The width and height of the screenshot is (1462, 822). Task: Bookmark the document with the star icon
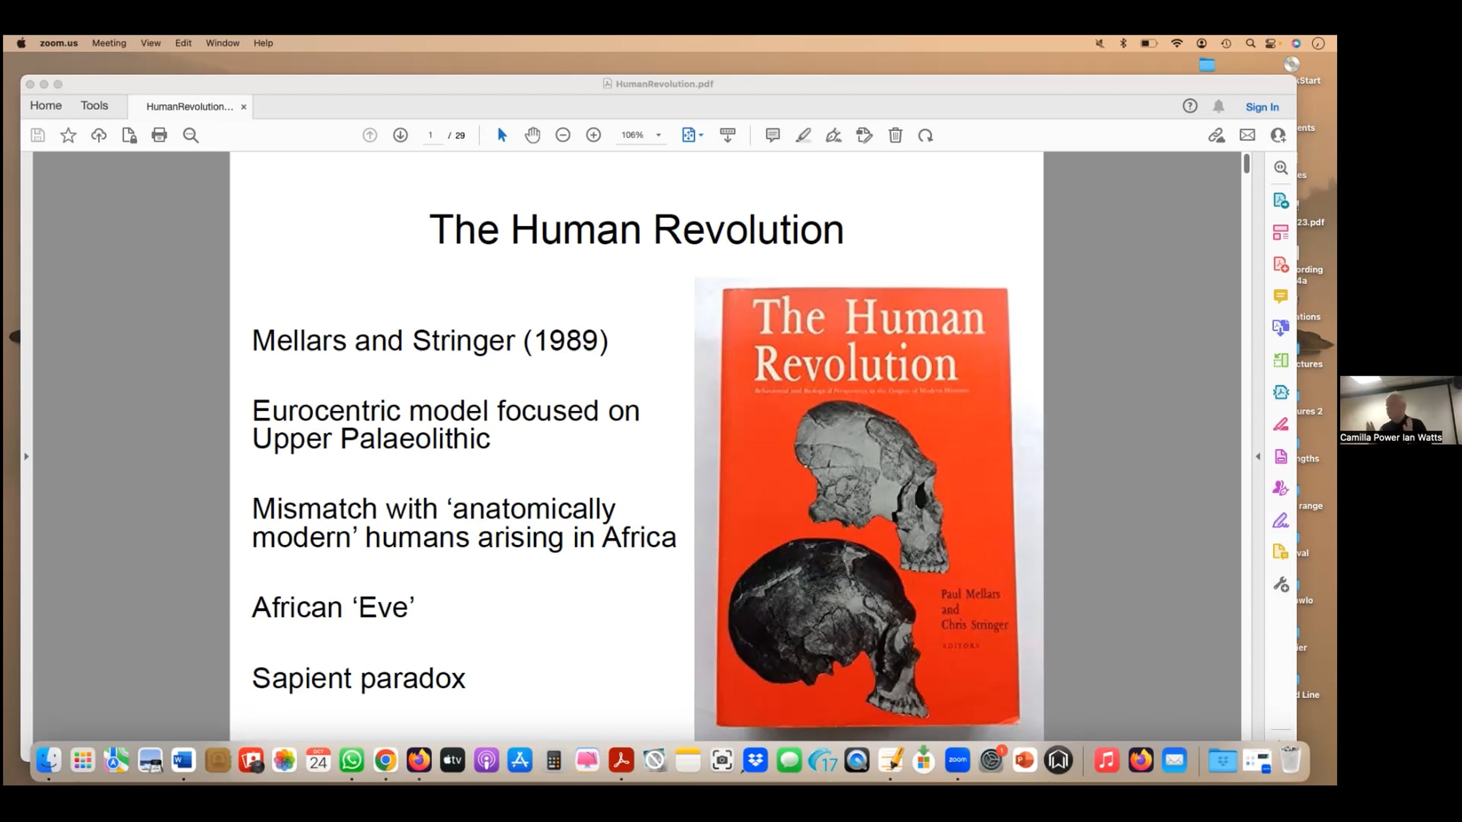(68, 135)
